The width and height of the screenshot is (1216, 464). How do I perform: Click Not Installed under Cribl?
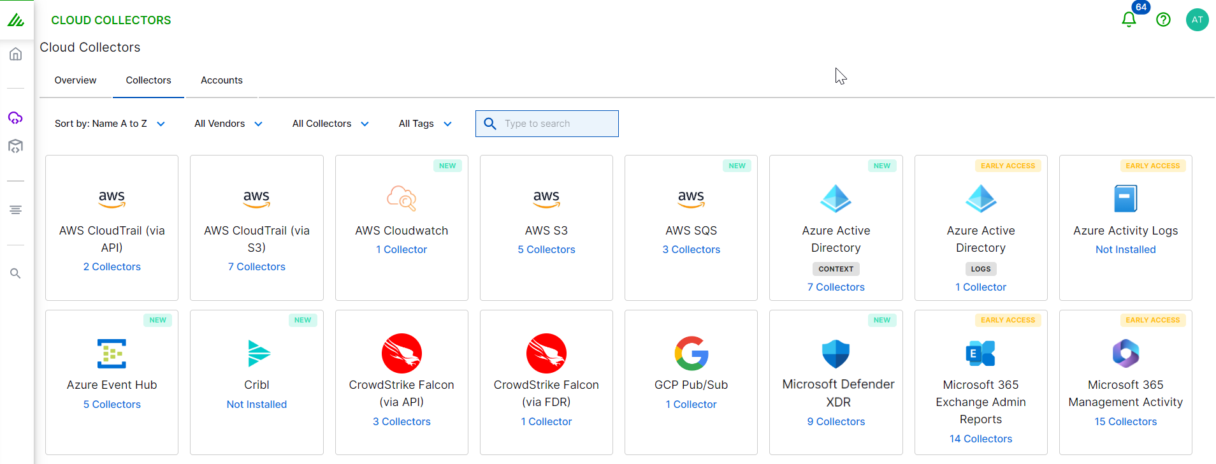257,404
